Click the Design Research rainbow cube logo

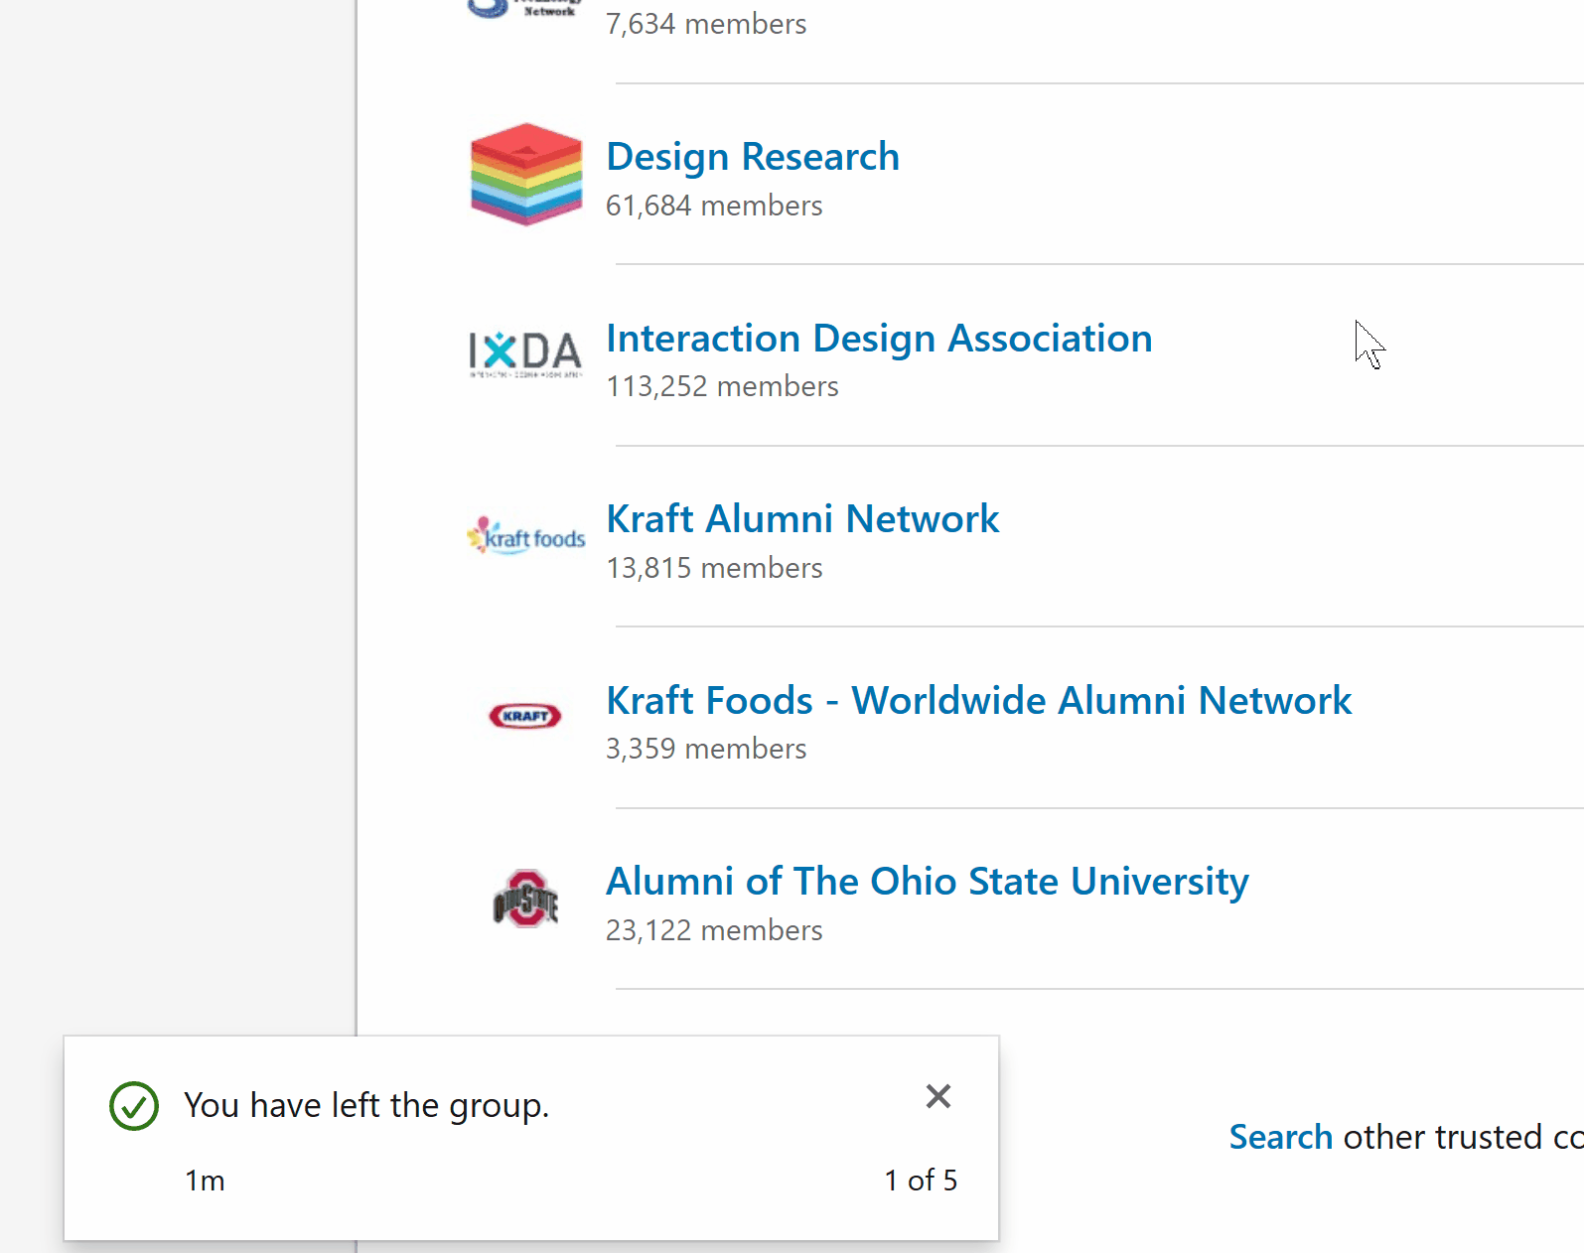(x=526, y=175)
